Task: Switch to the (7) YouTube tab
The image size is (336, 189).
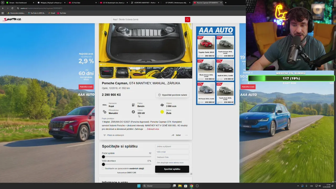Action: click(x=82, y=3)
